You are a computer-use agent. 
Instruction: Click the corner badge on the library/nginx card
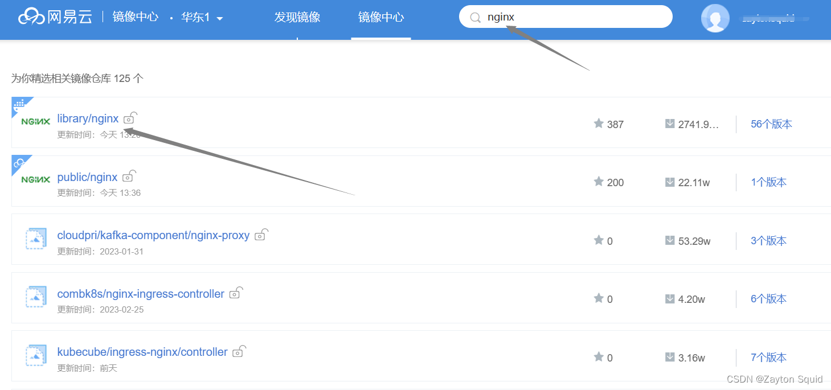(19, 104)
